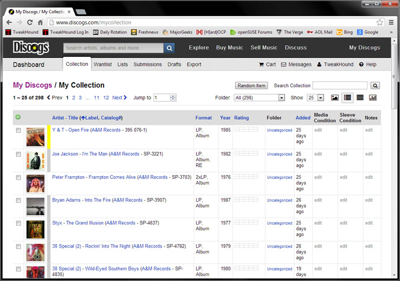This screenshot has height=281, width=400.
Task: Select the compact text-only list view icon
Action: coord(360,97)
